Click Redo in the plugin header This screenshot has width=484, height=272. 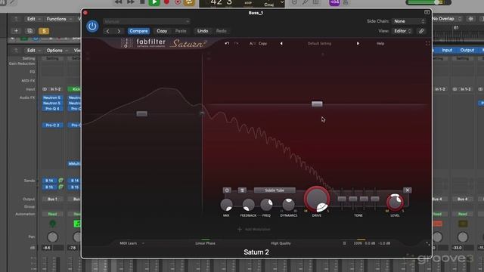coord(221,31)
